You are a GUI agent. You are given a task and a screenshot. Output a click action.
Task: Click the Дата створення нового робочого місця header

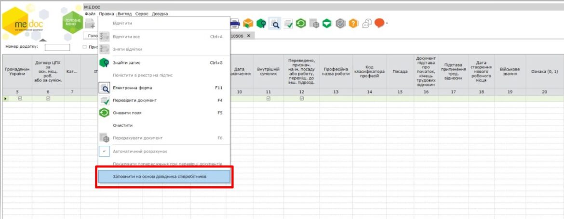click(x=481, y=71)
